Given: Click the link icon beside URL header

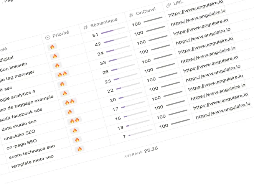Looking at the screenshot, I should [x=169, y=5].
